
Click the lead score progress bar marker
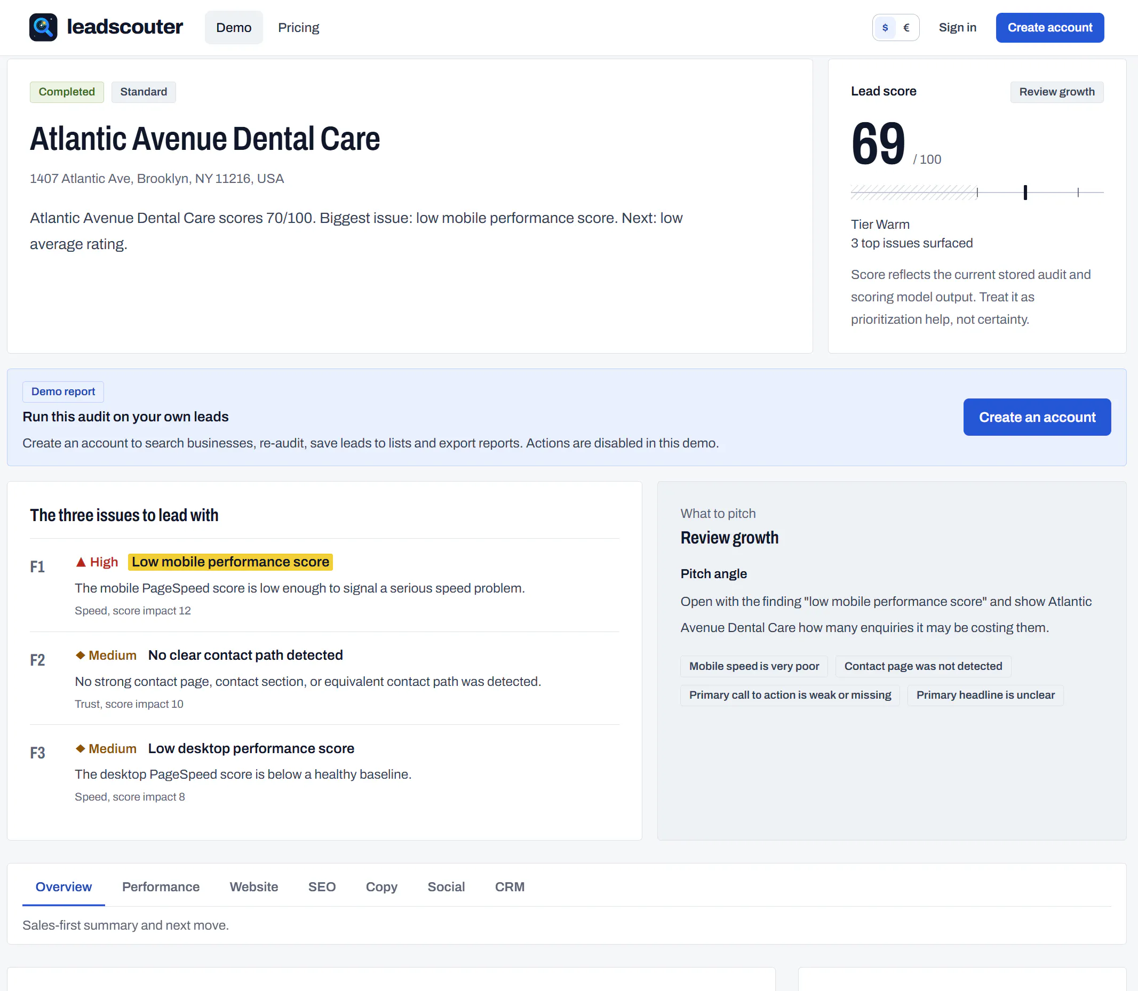click(1025, 193)
